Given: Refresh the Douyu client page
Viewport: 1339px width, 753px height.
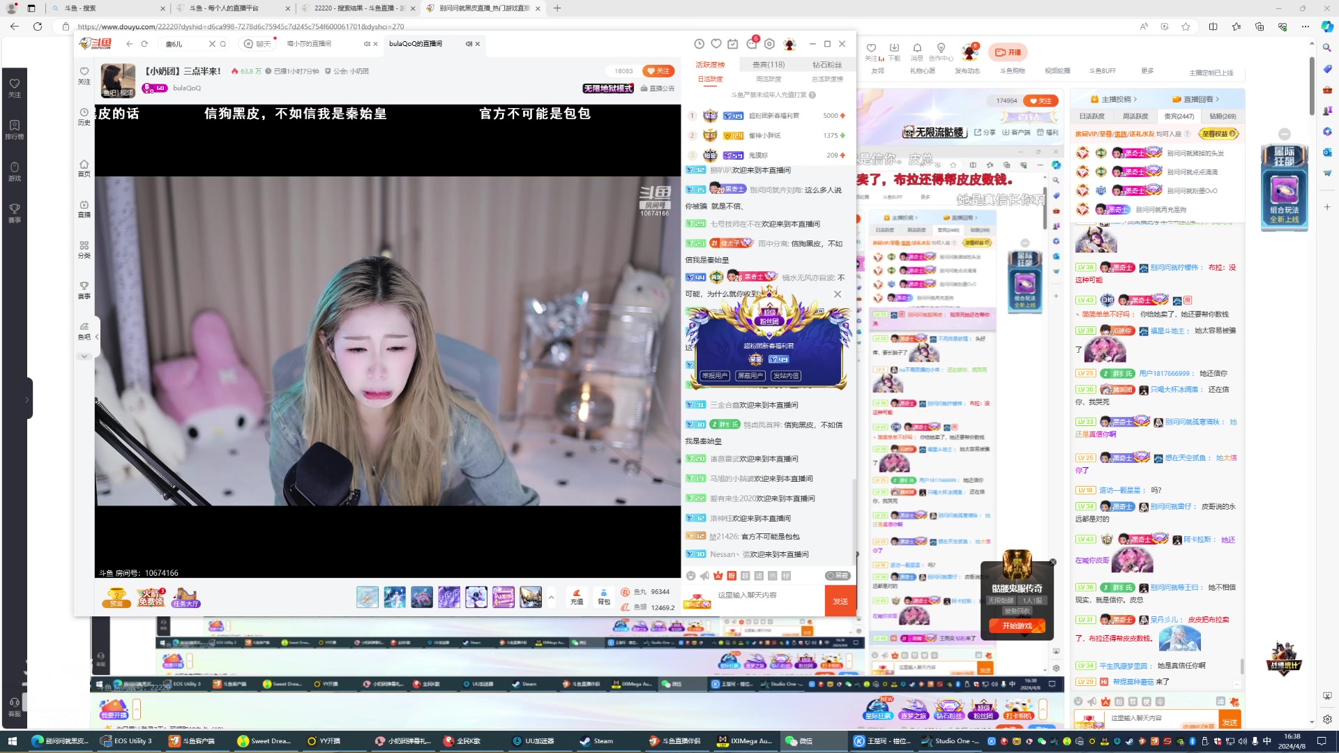Looking at the screenshot, I should tap(144, 44).
